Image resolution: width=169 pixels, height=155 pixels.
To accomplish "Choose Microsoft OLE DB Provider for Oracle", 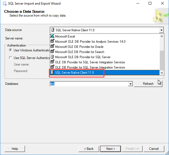I will click(x=105, y=46).
